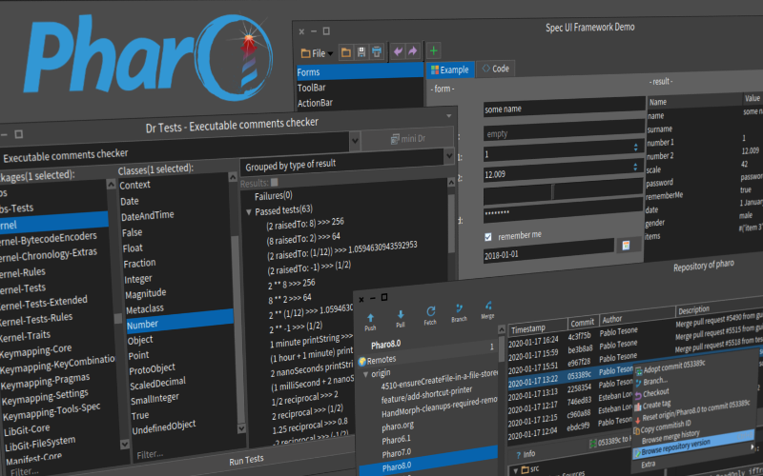Viewport: 763px width, 476px height.
Task: Click the password field with asterisks
Action: [x=564, y=208]
